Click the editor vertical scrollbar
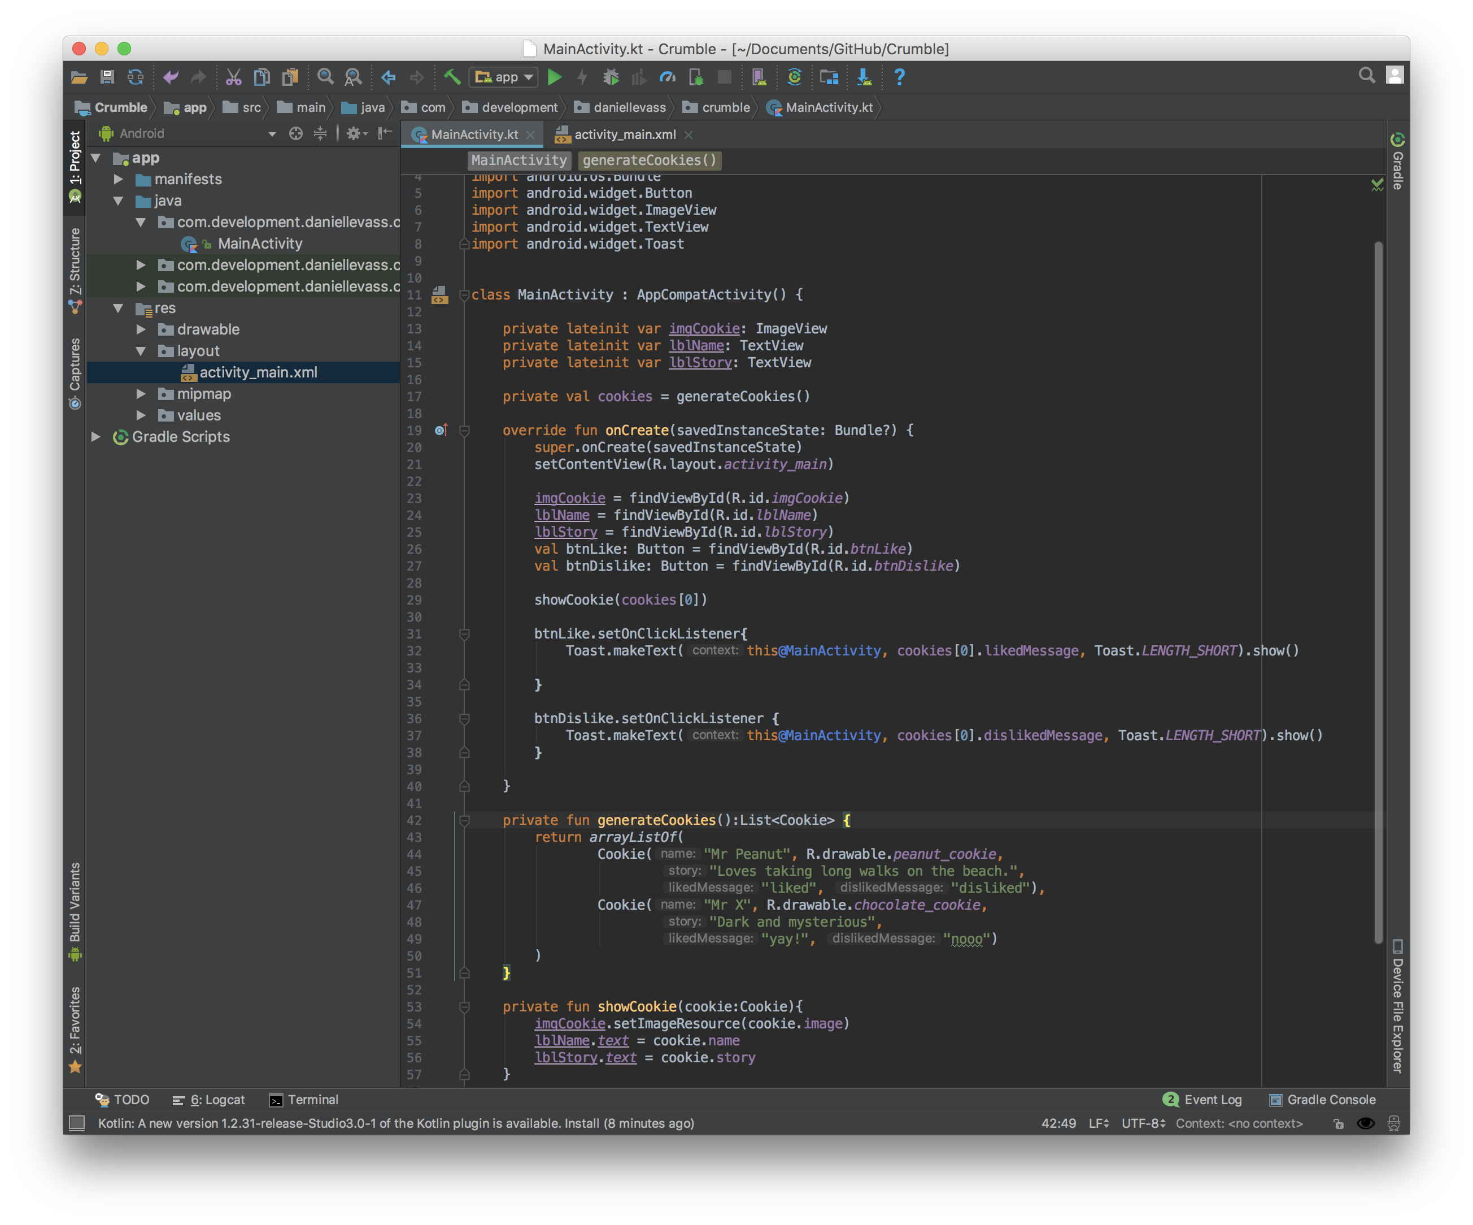1473x1225 pixels. coord(1378,593)
